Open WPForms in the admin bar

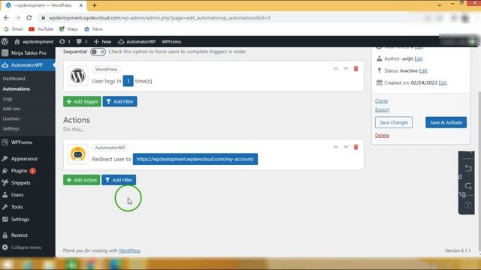[171, 42]
